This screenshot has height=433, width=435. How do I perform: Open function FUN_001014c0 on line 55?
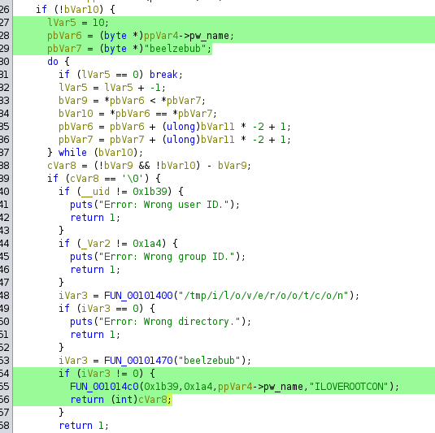tap(104, 387)
